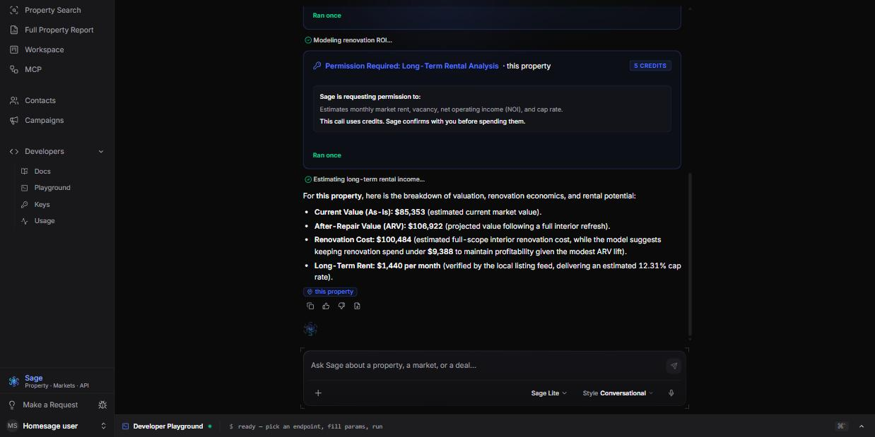This screenshot has height=437, width=875.
Task: Click the Make a Request button
Action: pyautogui.click(x=49, y=405)
